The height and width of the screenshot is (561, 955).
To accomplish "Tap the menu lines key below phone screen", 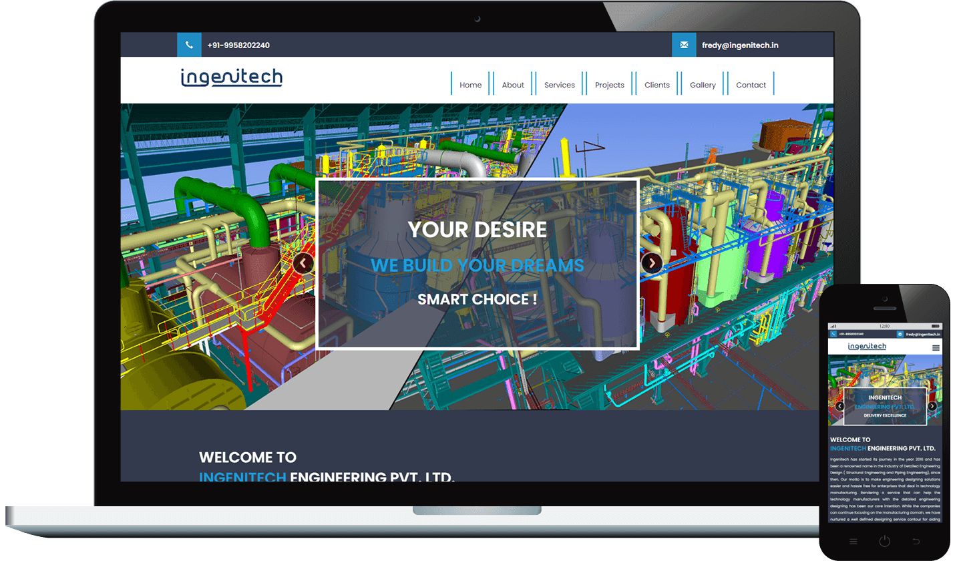I will [853, 541].
